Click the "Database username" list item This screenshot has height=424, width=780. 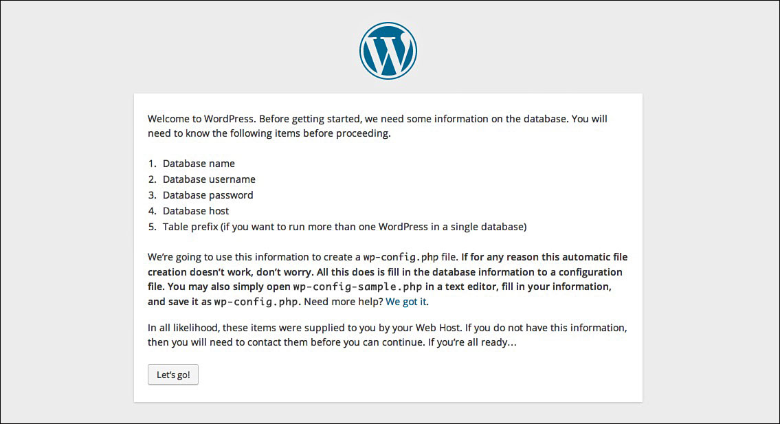click(x=209, y=179)
